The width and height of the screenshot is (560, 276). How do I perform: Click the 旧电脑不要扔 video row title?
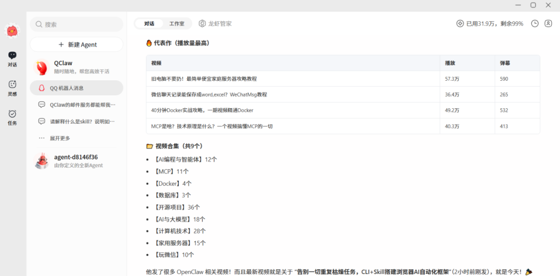click(204, 79)
